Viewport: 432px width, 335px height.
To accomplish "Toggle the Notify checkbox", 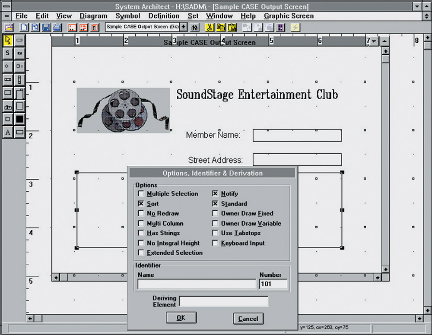I will point(215,194).
